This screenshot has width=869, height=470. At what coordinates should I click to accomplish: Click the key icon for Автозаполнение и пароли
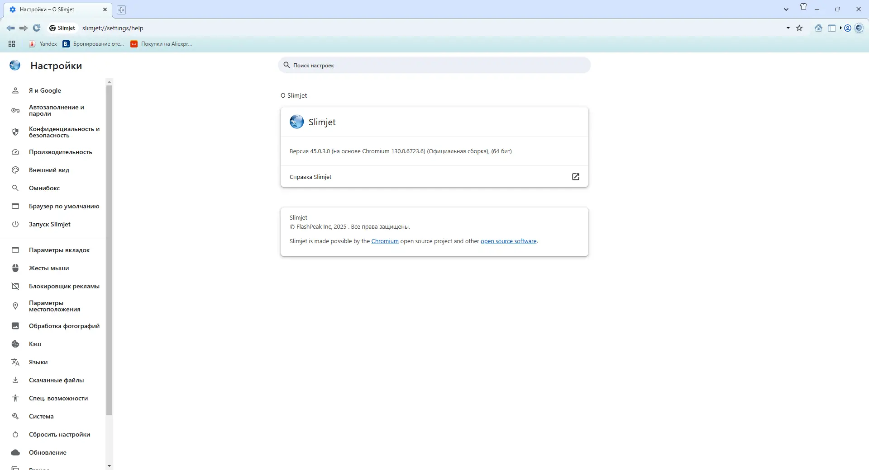coord(15,110)
